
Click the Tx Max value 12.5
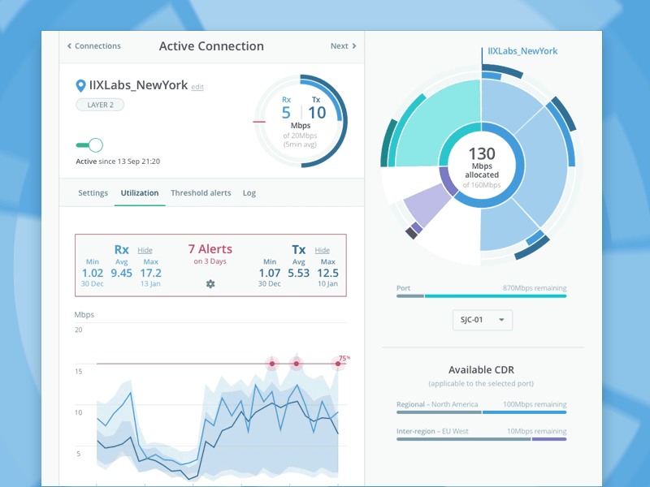[327, 273]
